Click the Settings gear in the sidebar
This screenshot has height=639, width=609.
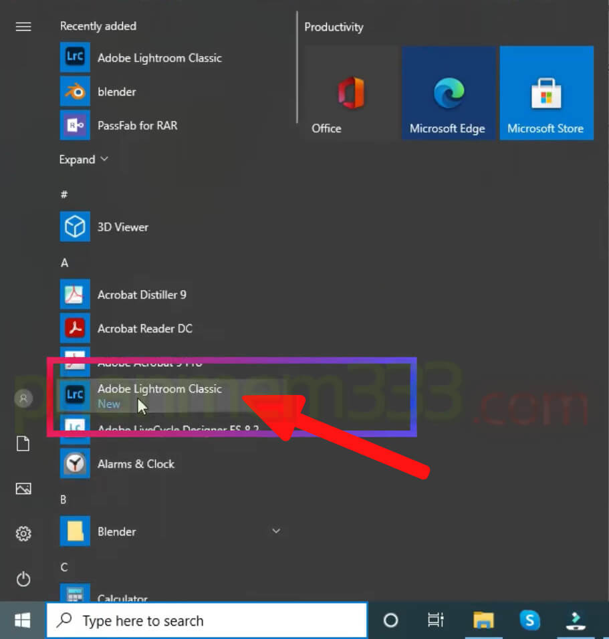(23, 534)
